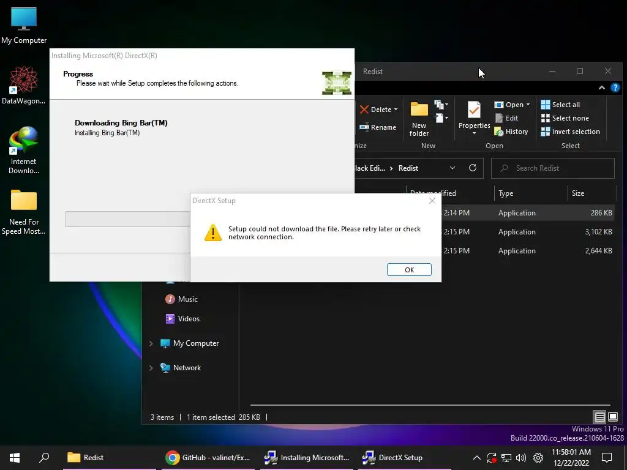Sort by Size column header
Image resolution: width=627 pixels, height=470 pixels.
point(591,193)
